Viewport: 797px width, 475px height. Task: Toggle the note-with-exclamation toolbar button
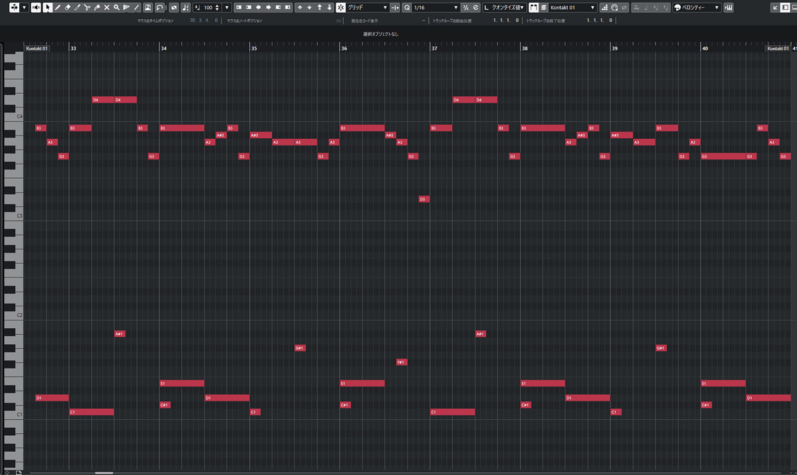point(185,7)
